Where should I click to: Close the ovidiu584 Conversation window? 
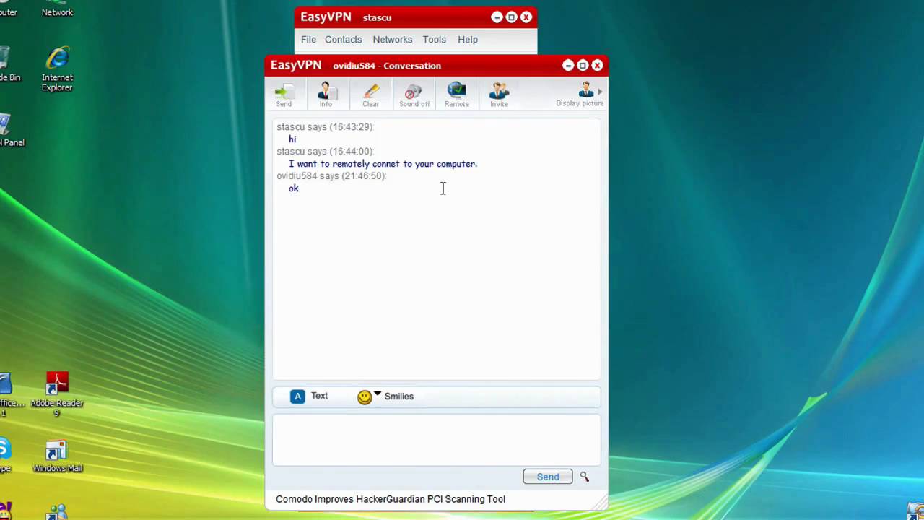[597, 65]
